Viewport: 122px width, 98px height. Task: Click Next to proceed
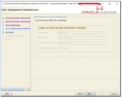click(x=90, y=94)
